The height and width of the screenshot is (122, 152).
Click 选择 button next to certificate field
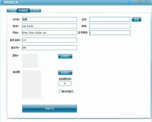(x=136, y=19)
